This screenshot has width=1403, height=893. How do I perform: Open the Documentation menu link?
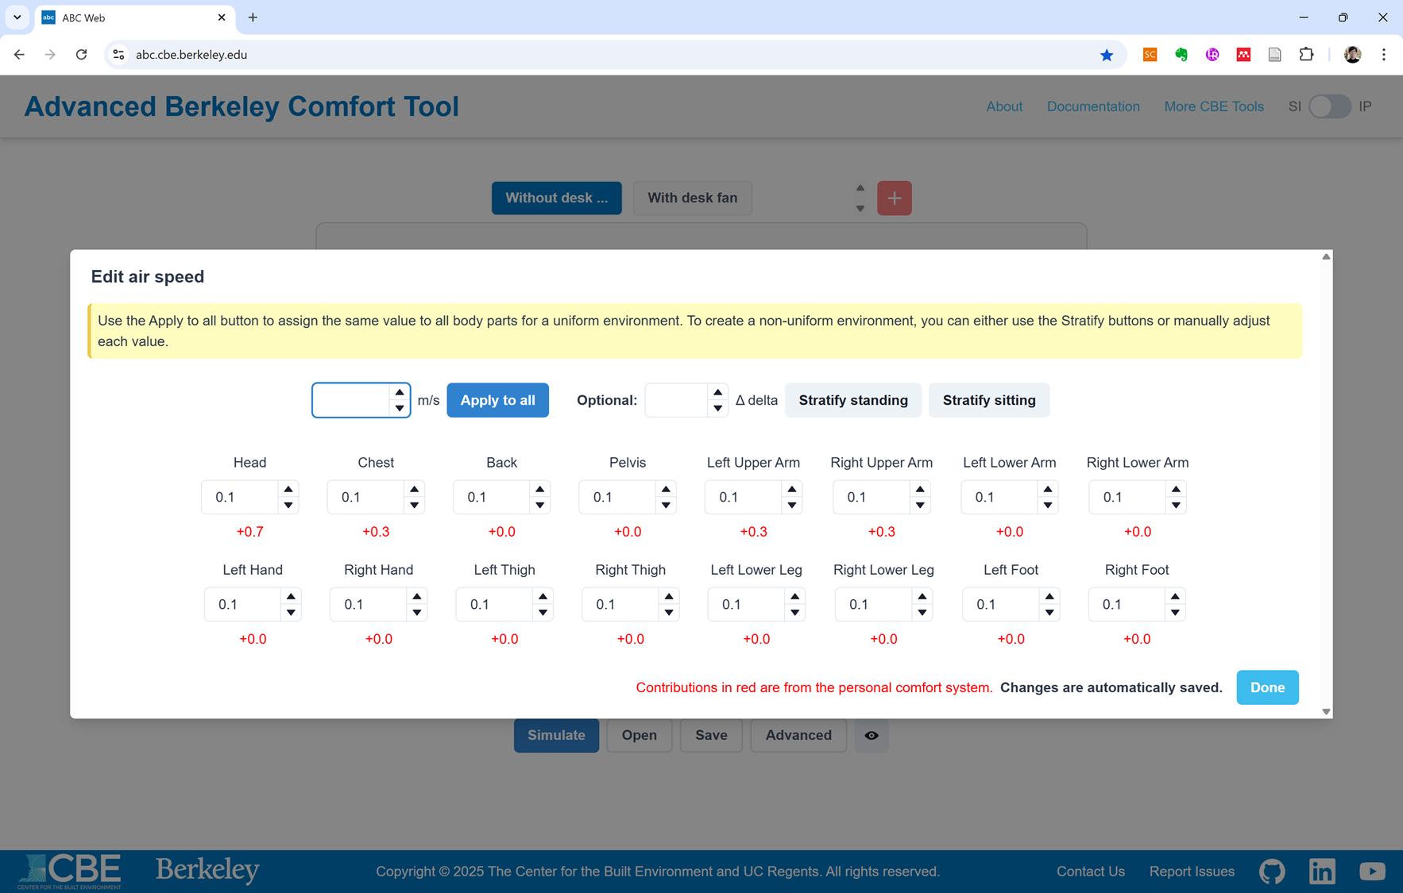1092,106
